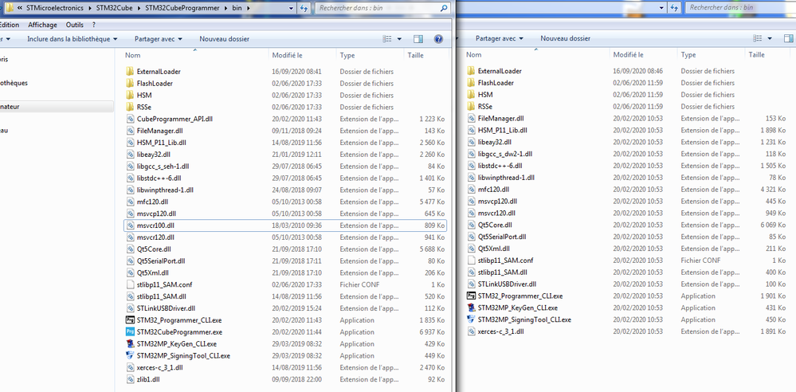The image size is (796, 392).
Task: Expand breadcrumb arrow after STM32Cube
Action: (x=140, y=8)
